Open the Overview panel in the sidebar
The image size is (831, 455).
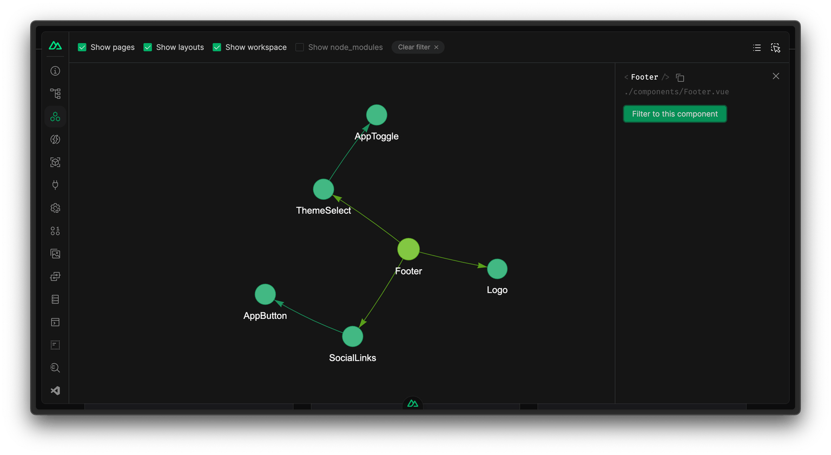coord(55,70)
